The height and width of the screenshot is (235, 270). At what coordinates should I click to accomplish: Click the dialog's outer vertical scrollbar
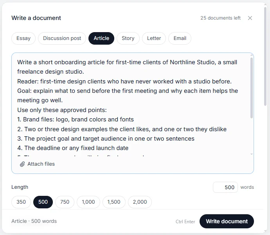point(266,56)
